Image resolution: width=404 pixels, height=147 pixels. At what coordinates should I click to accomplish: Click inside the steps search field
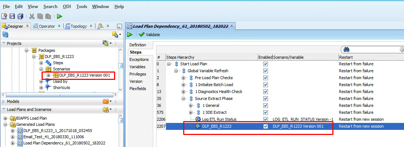(x=373, y=50)
